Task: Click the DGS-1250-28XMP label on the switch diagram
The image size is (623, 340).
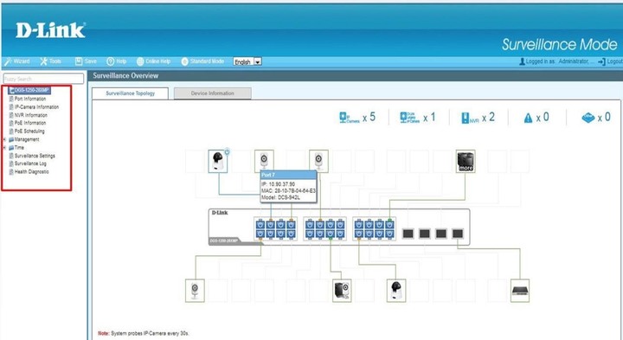Action: coord(224,241)
